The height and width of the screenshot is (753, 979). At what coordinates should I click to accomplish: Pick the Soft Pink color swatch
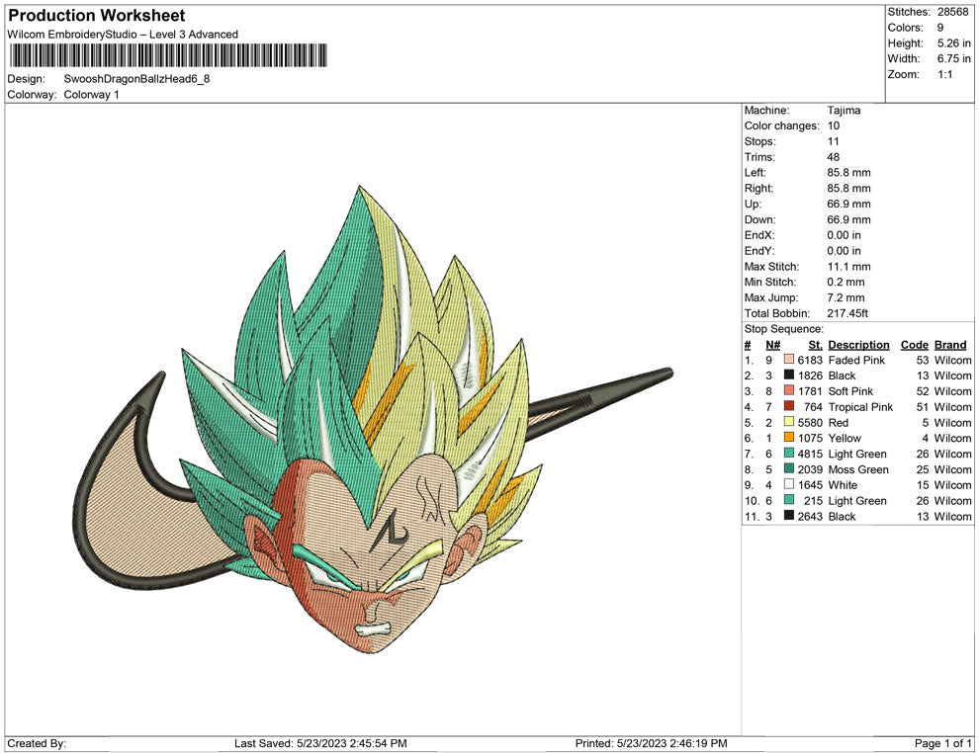pyautogui.click(x=789, y=390)
